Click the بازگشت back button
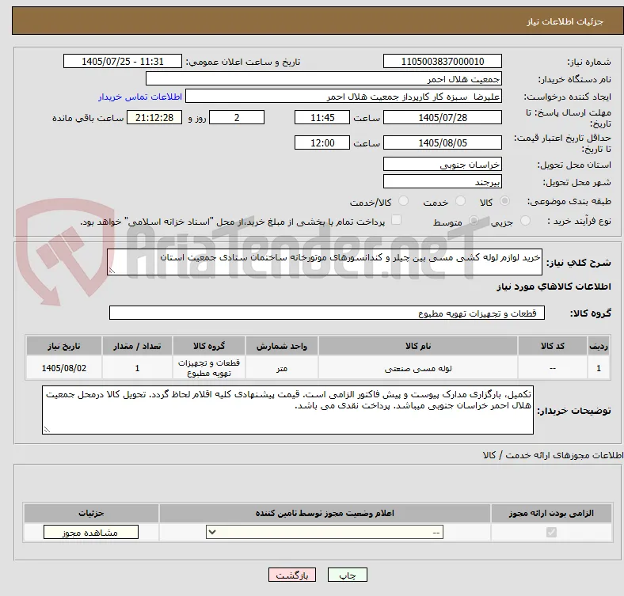 [292, 575]
